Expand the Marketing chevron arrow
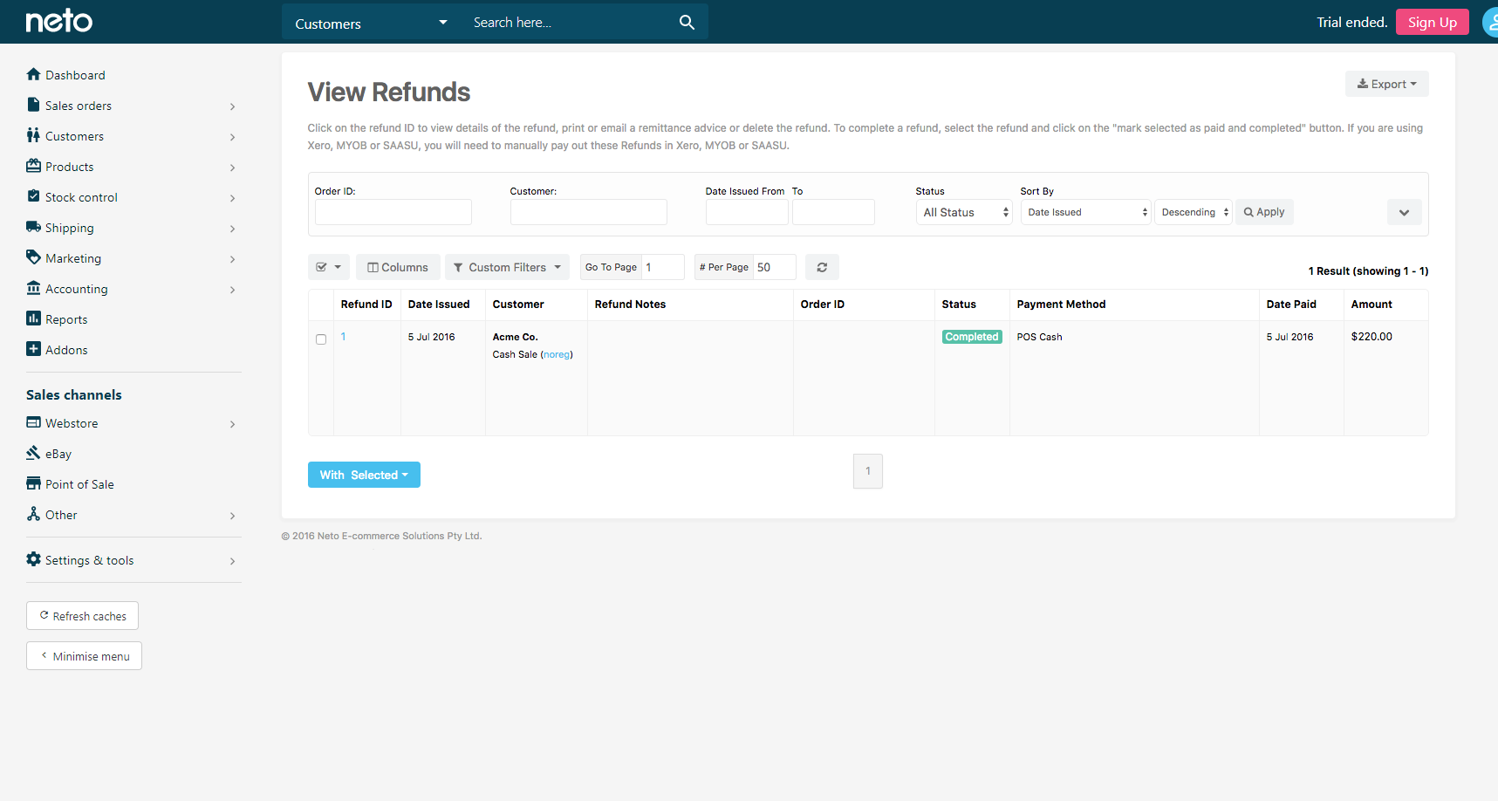1498x801 pixels. click(233, 259)
